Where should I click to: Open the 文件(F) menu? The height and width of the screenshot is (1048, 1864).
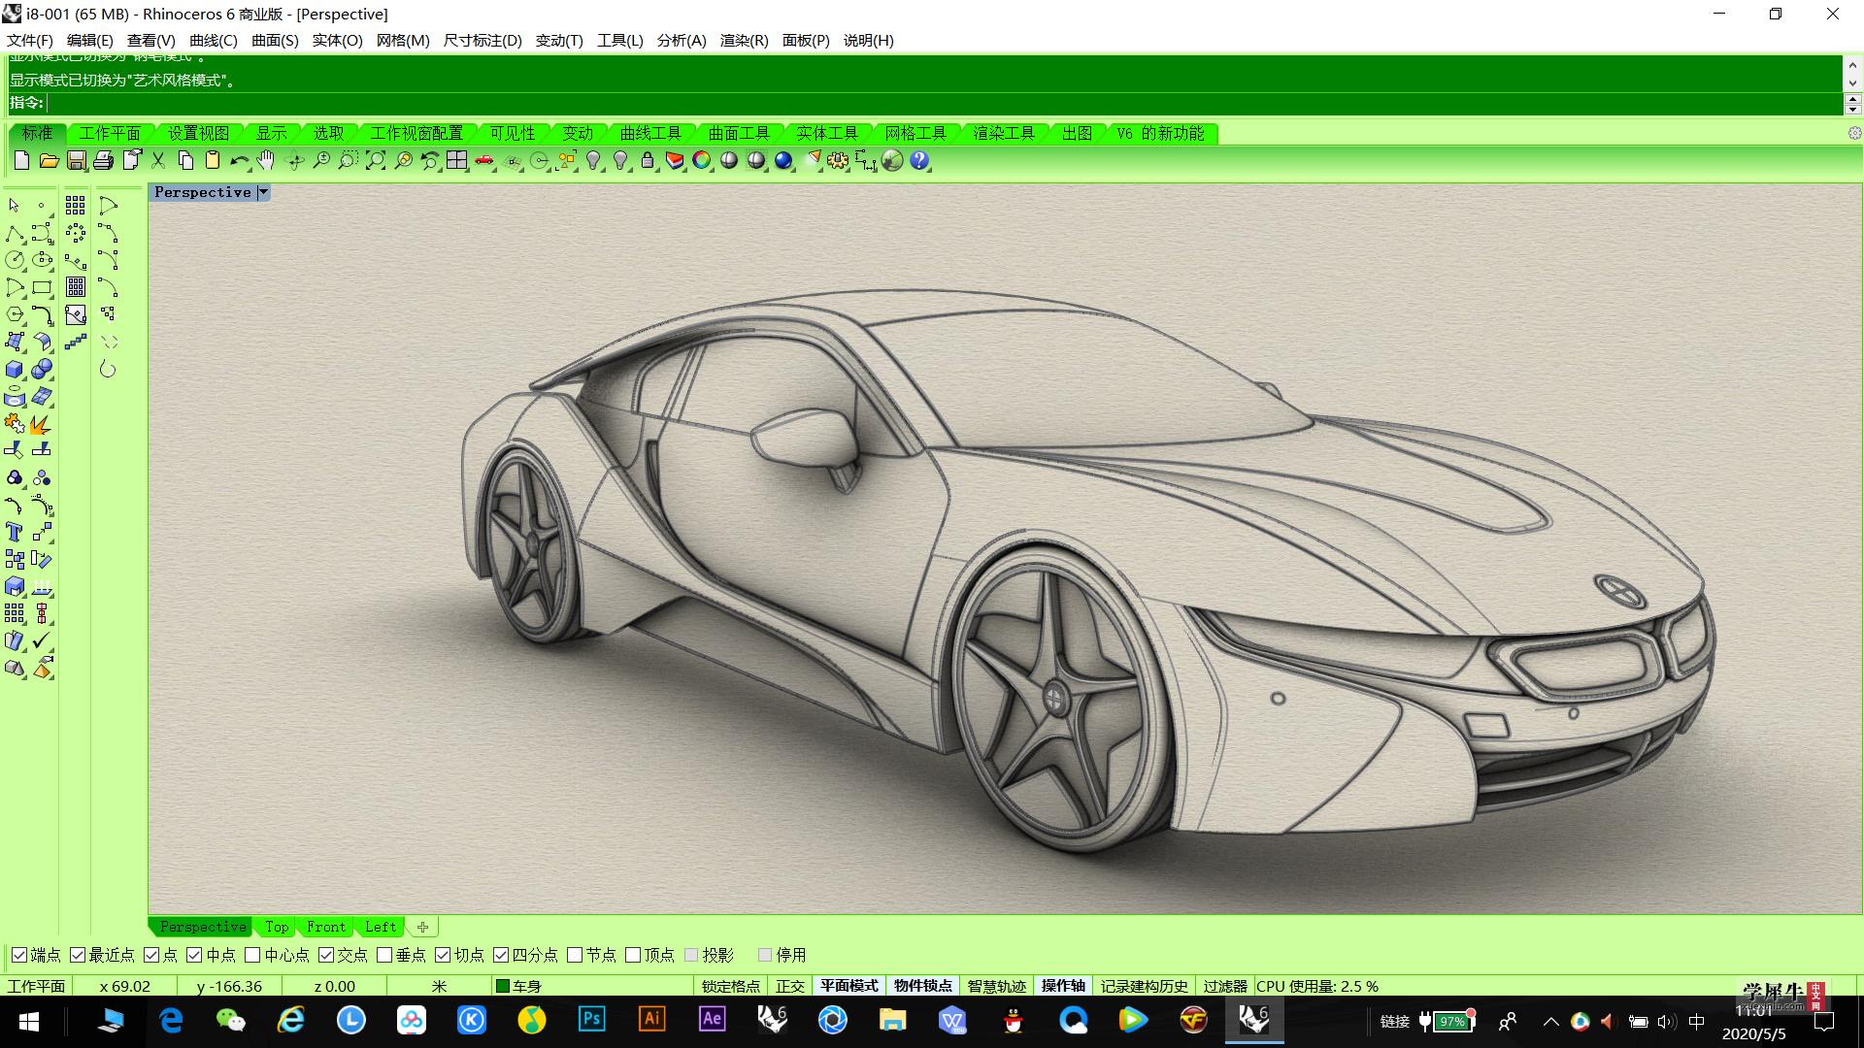pos(30,40)
